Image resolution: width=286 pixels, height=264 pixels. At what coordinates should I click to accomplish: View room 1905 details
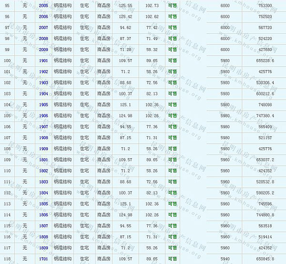click(x=43, y=104)
